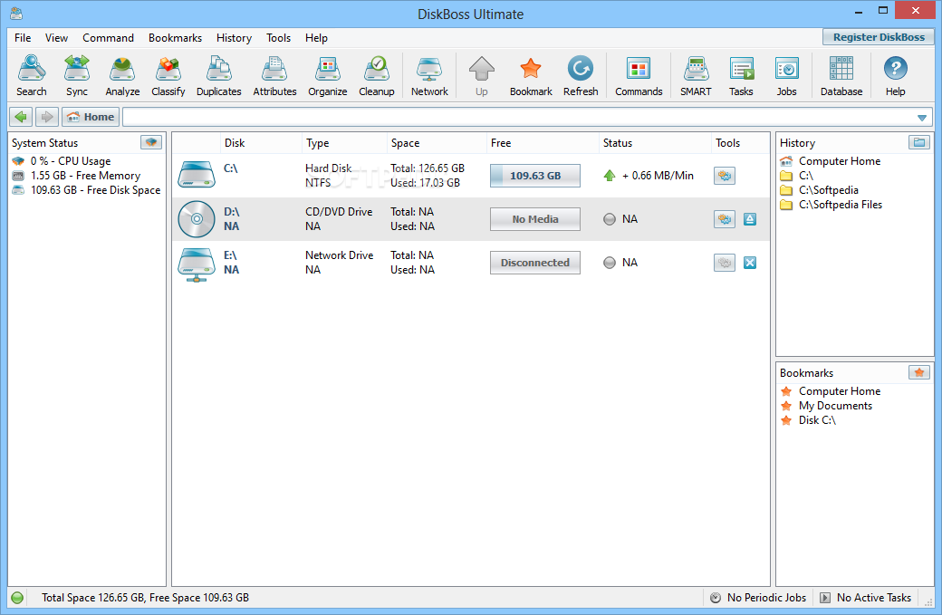This screenshot has width=942, height=615.
Task: Start the Classify files tool
Action: click(x=168, y=76)
